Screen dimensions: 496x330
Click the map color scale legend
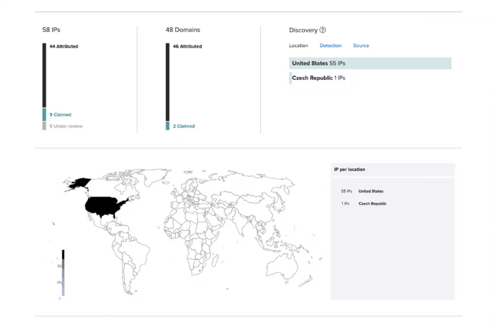coord(63,273)
